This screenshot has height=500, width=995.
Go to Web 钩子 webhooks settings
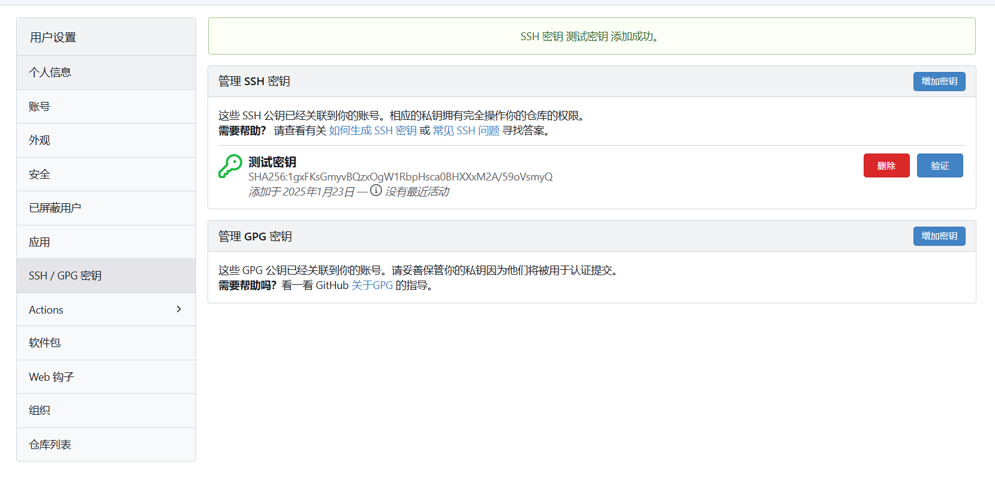51,377
